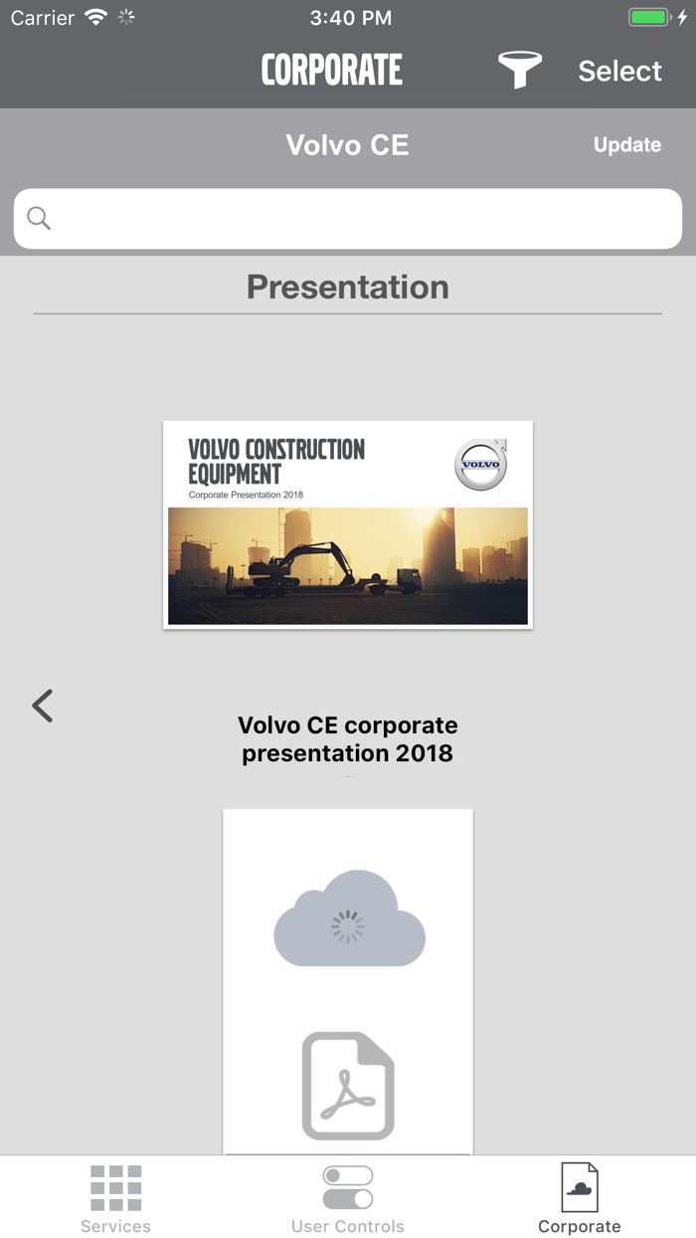The width and height of the screenshot is (696, 1238).
Task: Open the PDF document icon
Action: tap(348, 1086)
